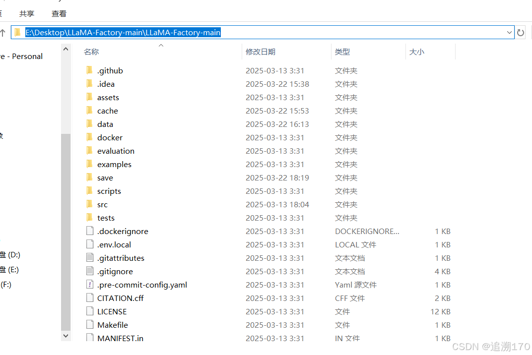Click the navigation pane scroll up arrow
Viewport: 532px width, 355px height.
click(x=66, y=49)
